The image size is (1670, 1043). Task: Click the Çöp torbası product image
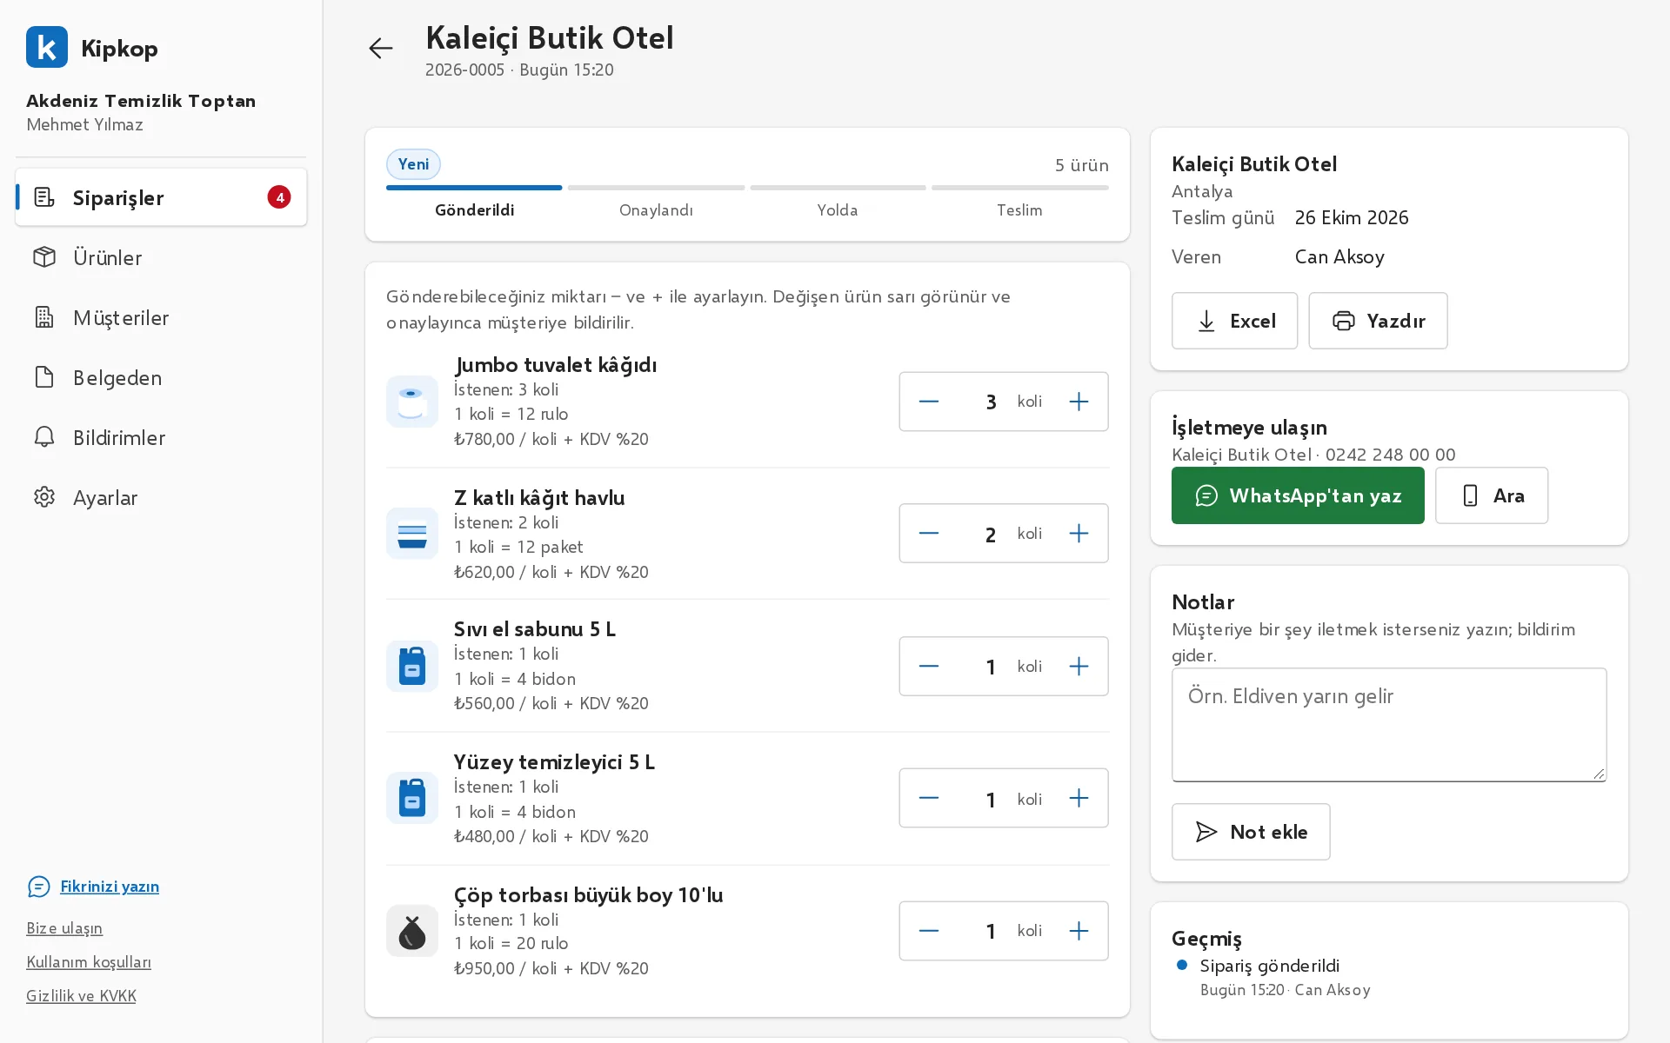coord(412,931)
